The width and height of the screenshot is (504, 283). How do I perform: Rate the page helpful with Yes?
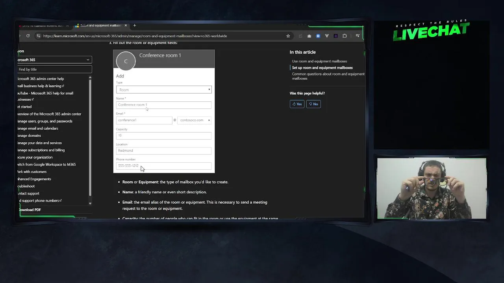tap(297, 104)
